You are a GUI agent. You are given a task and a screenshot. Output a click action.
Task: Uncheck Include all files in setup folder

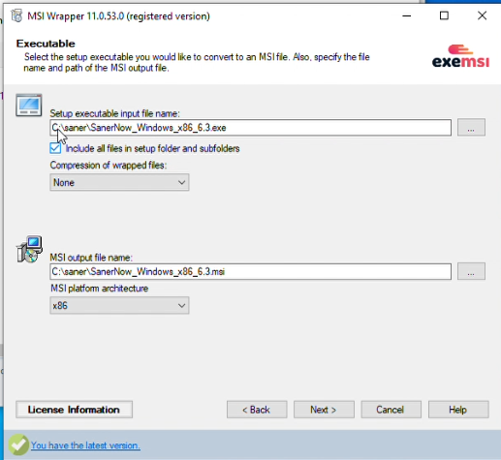coord(55,148)
